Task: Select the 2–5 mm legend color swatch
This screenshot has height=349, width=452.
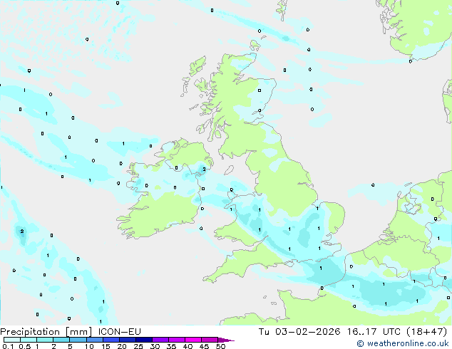Action: (61, 340)
